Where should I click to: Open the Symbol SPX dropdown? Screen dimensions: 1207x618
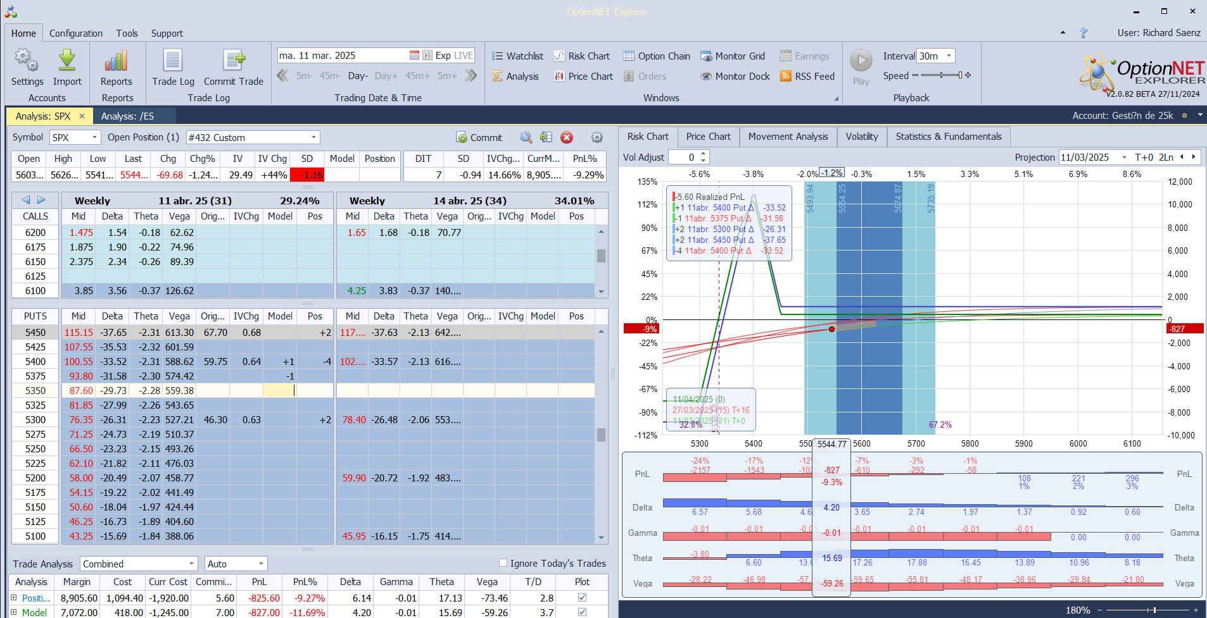(x=94, y=137)
